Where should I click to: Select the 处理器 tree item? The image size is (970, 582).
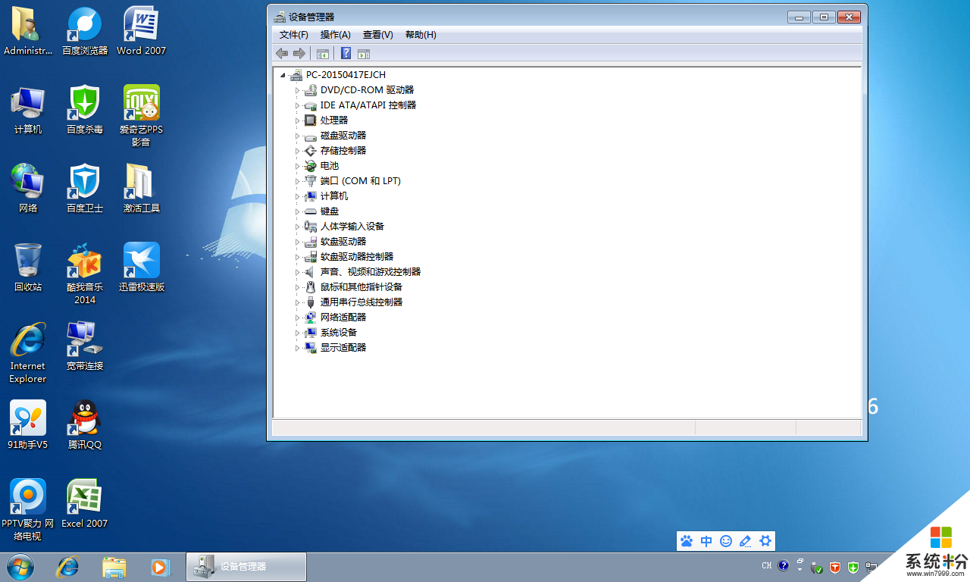click(334, 120)
